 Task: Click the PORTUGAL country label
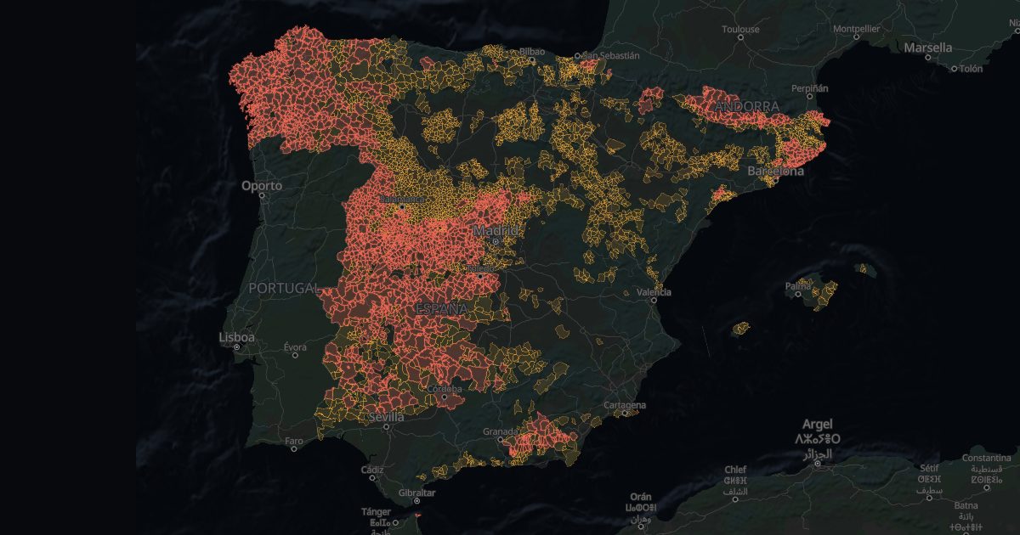[285, 289]
